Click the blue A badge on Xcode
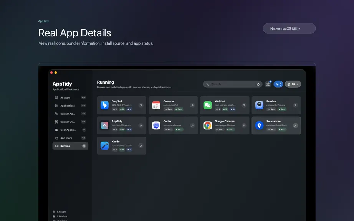 click(x=129, y=150)
